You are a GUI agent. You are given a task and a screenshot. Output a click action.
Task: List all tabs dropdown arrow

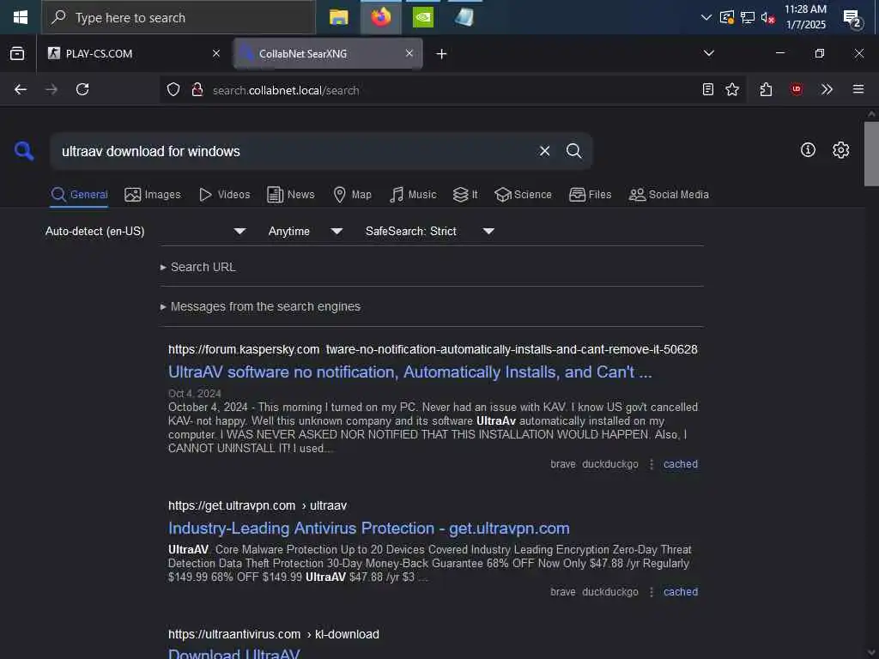tap(708, 53)
